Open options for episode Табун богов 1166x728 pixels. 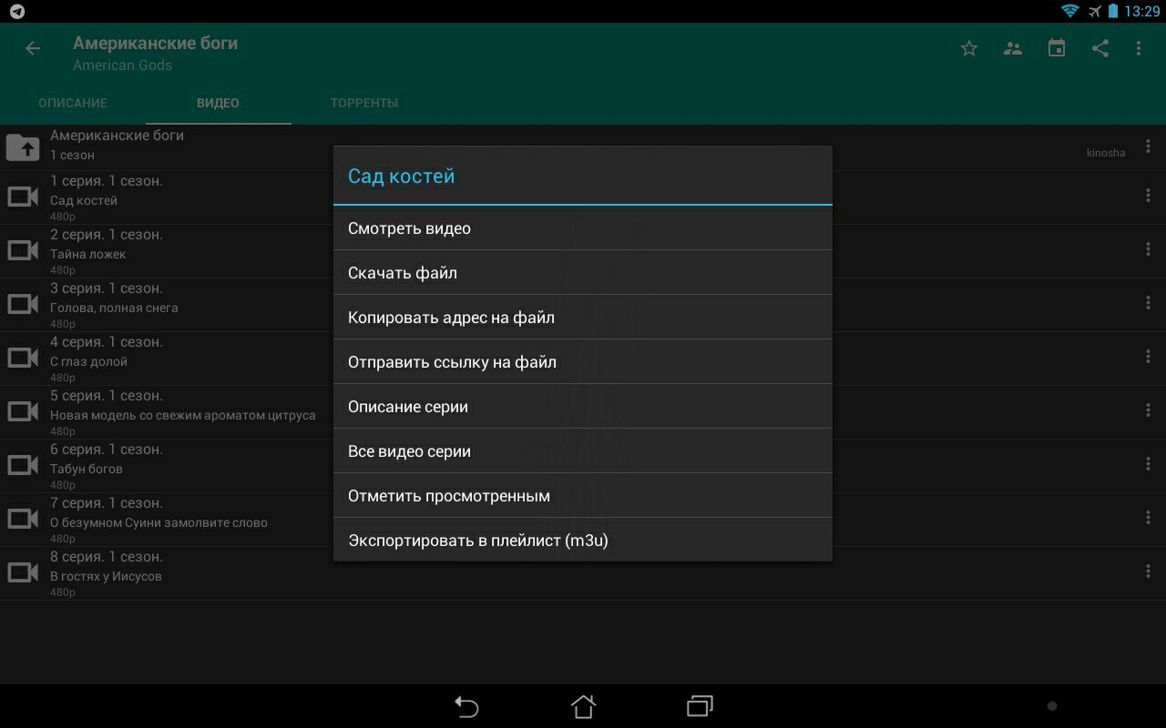1148,464
